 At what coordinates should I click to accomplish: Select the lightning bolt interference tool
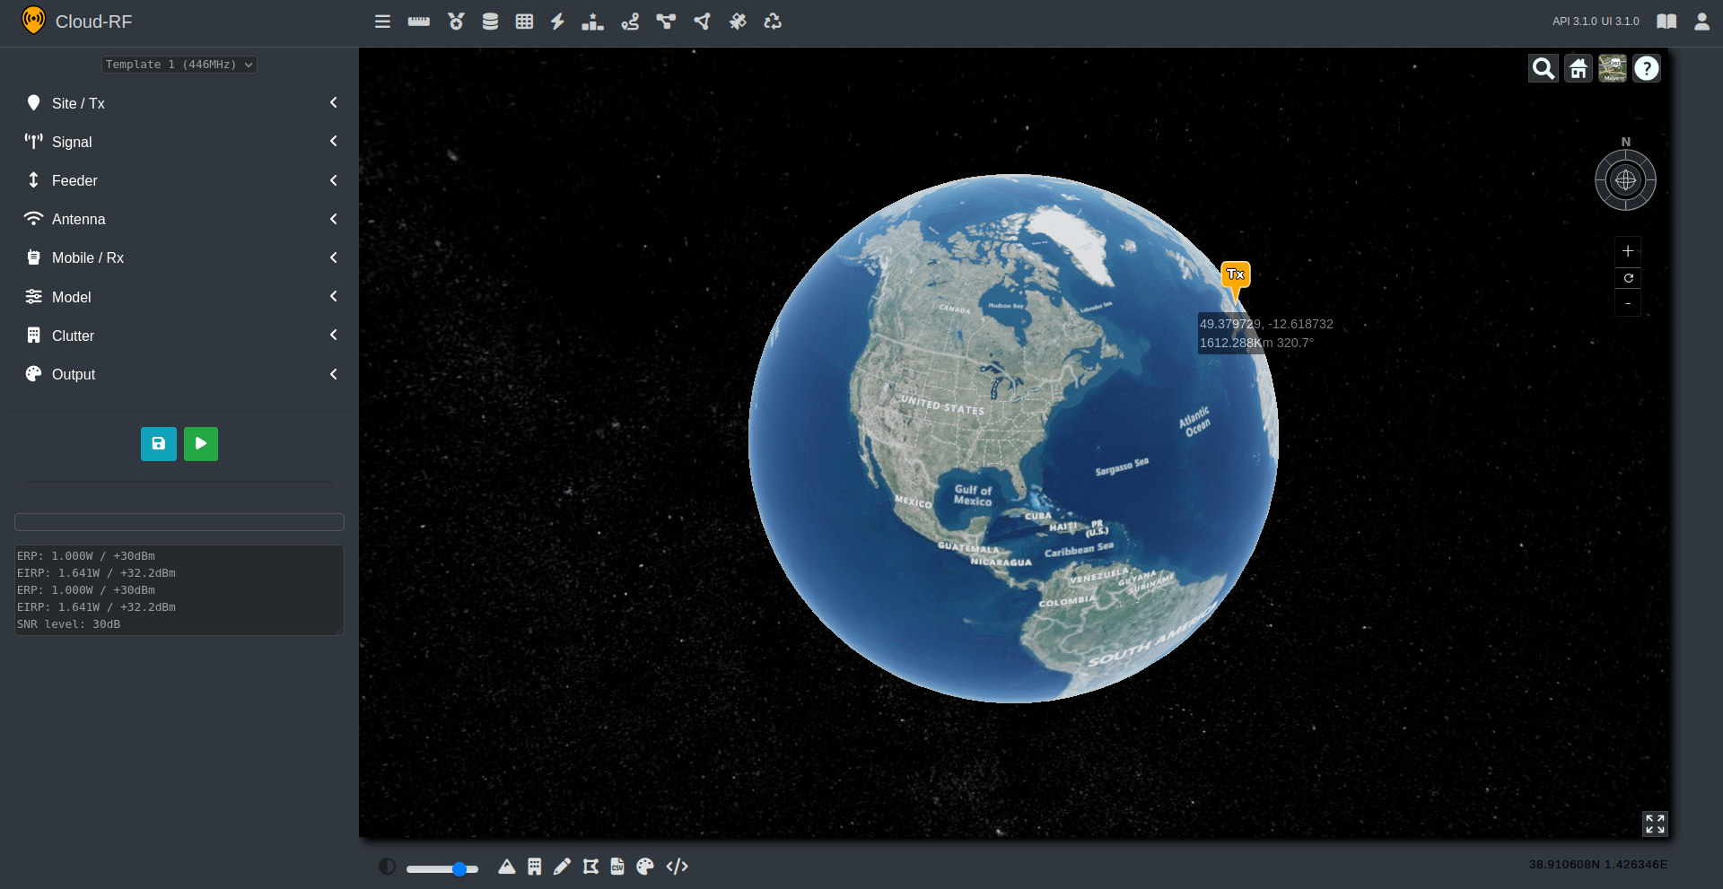coord(557,22)
